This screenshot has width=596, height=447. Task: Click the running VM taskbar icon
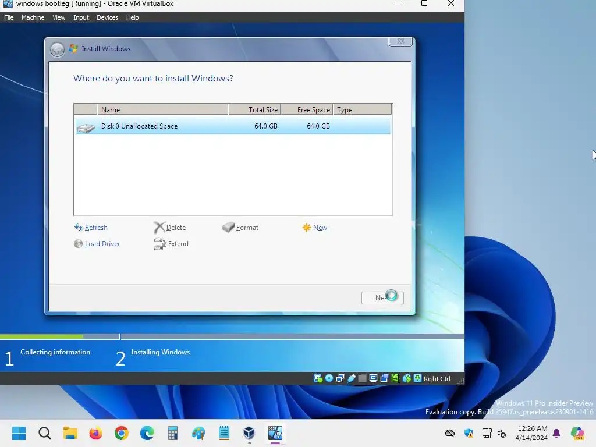point(275,433)
